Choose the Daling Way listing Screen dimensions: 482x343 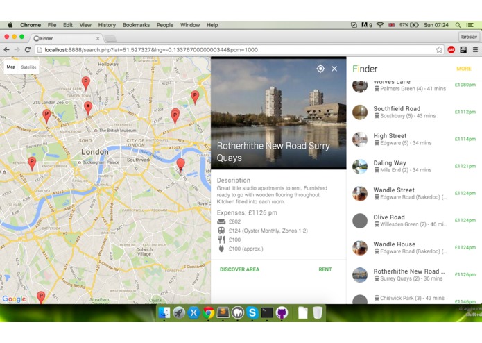pos(414,166)
